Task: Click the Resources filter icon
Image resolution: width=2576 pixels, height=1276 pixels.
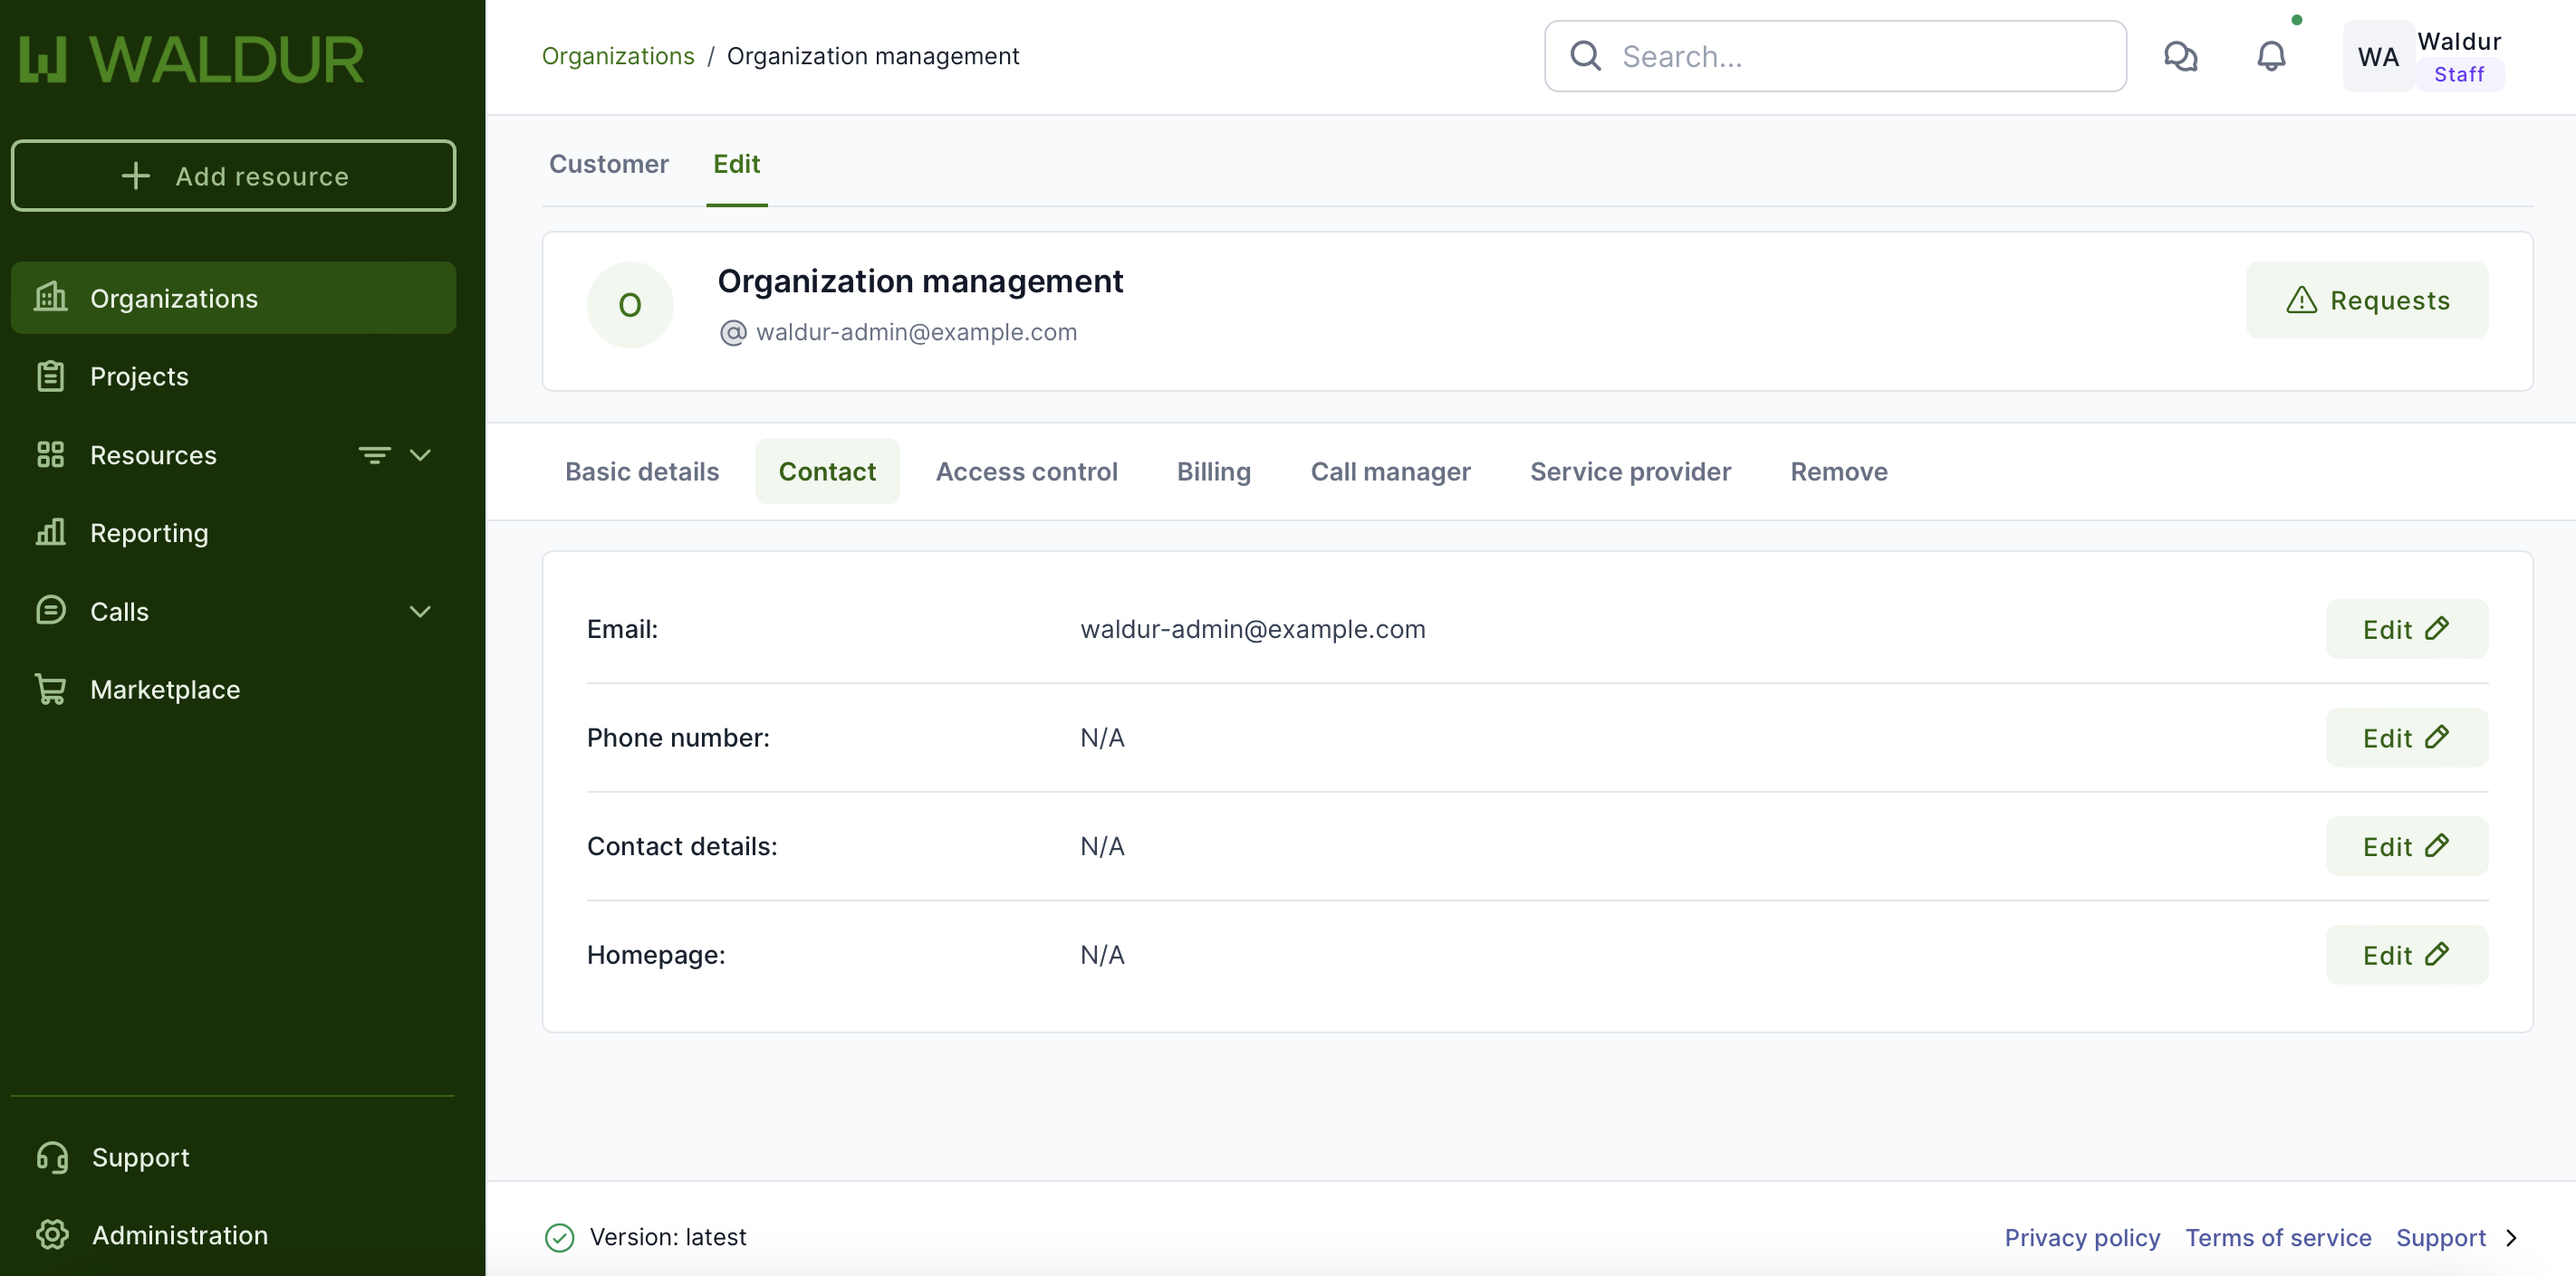Action: click(374, 454)
